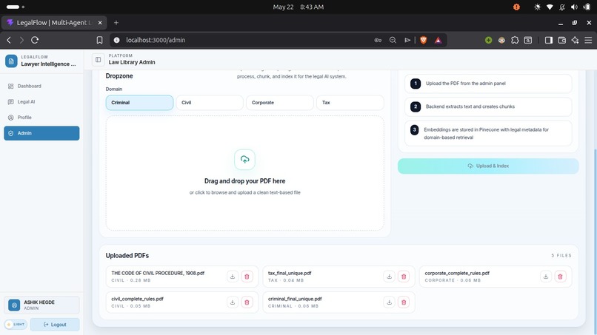
Task: Bookmark this page
Action: coord(99,40)
